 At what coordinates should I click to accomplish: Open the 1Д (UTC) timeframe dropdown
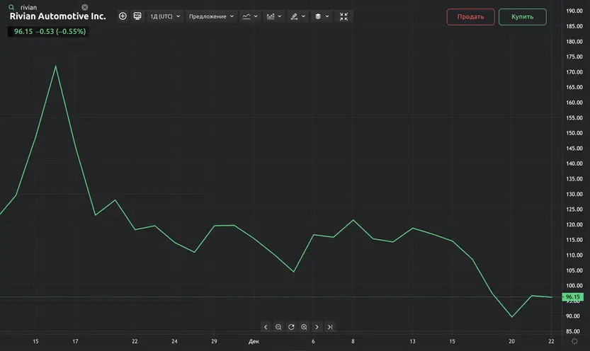pos(165,16)
